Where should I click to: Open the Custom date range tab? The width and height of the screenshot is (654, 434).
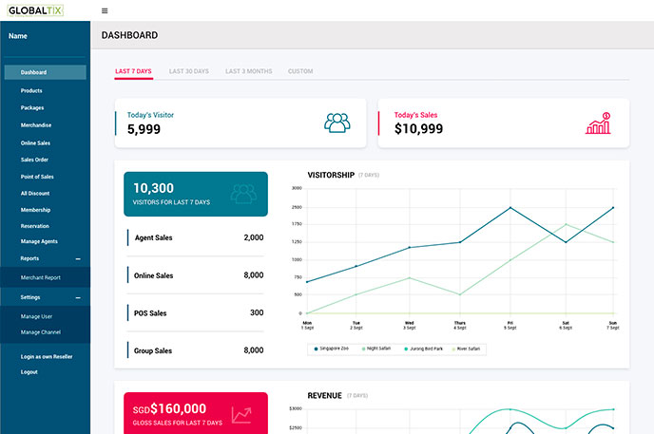(x=300, y=71)
